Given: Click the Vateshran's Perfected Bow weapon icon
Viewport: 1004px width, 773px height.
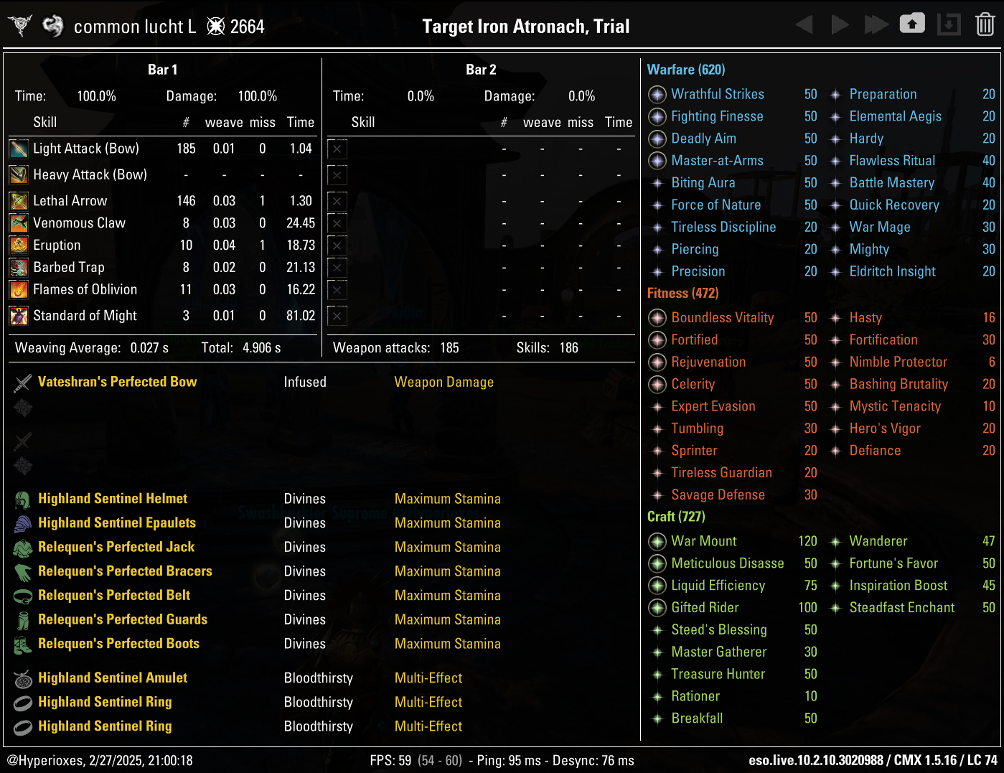Looking at the screenshot, I should tap(22, 382).
